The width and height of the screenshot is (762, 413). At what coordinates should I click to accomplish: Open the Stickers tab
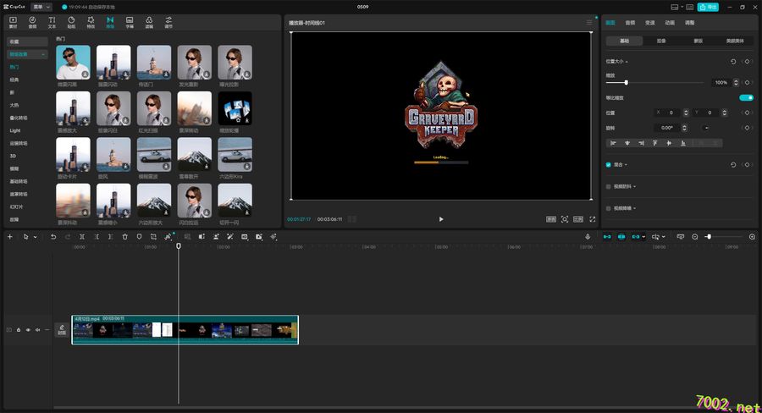[x=71, y=22]
